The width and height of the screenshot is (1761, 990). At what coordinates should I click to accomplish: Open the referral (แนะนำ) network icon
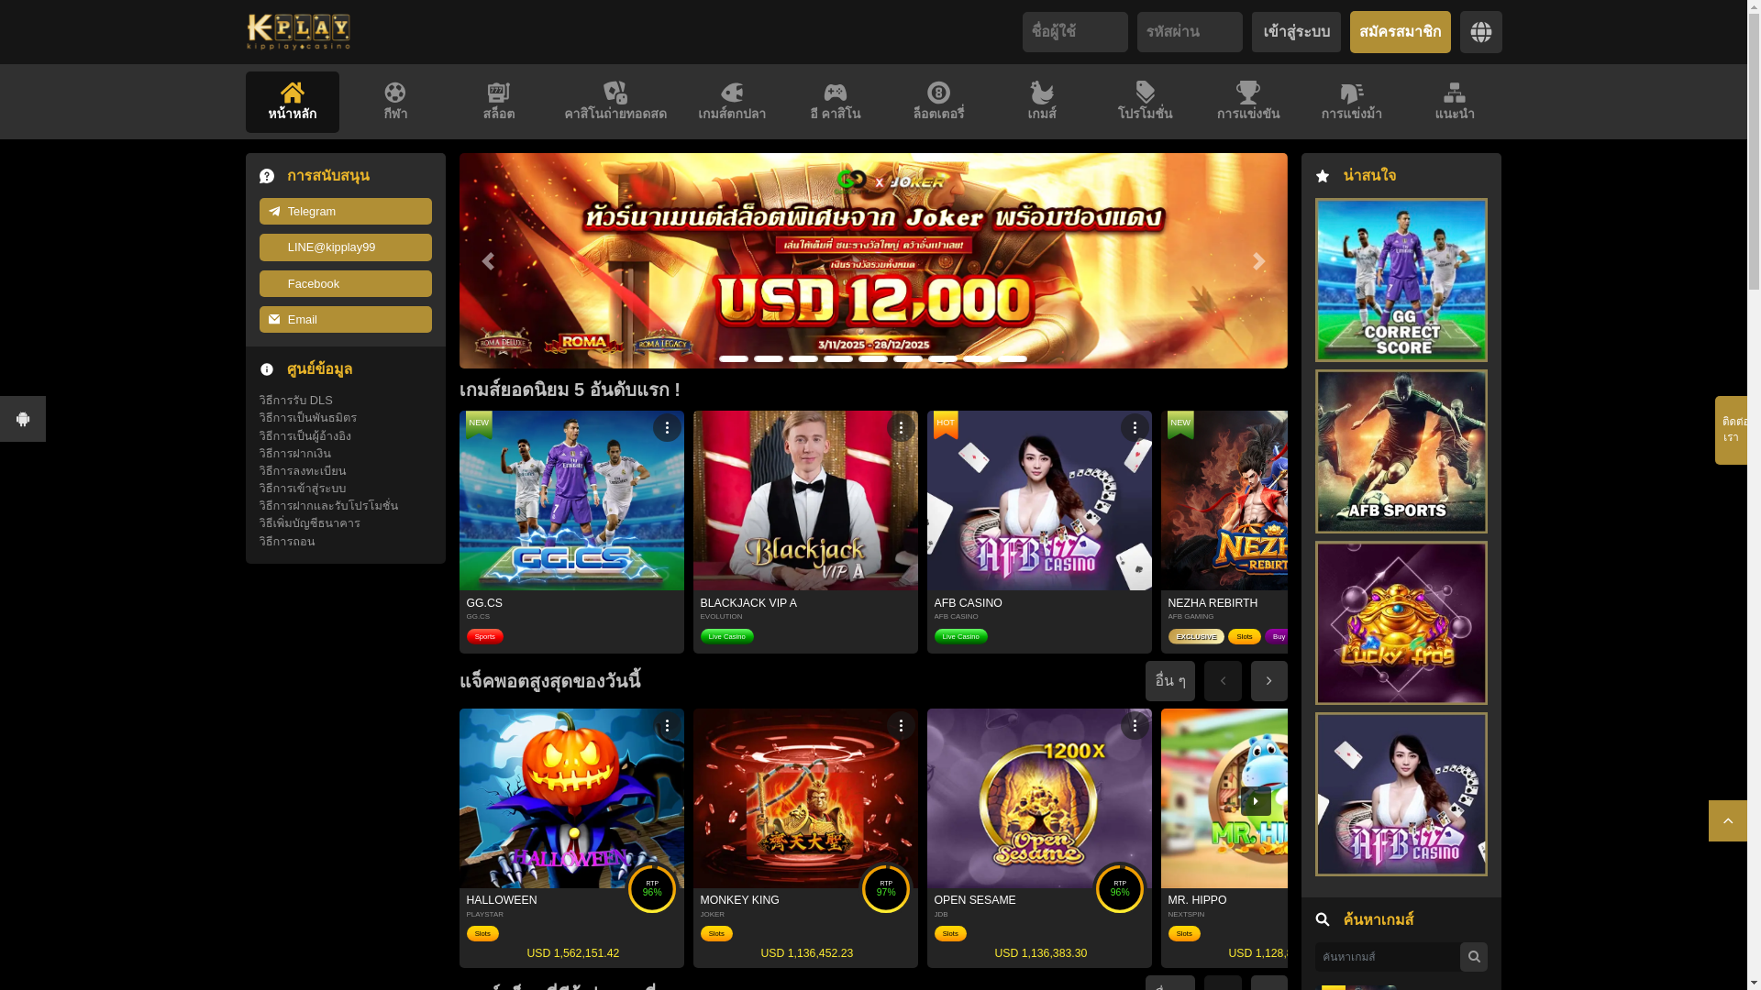tap(1455, 93)
